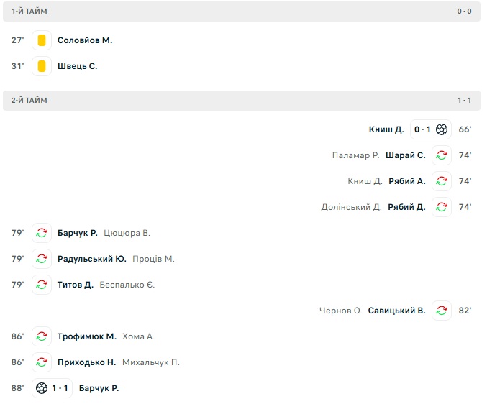487x404 pixels.
Task: Click the goal ball icon at 66'
Action: coord(442,129)
